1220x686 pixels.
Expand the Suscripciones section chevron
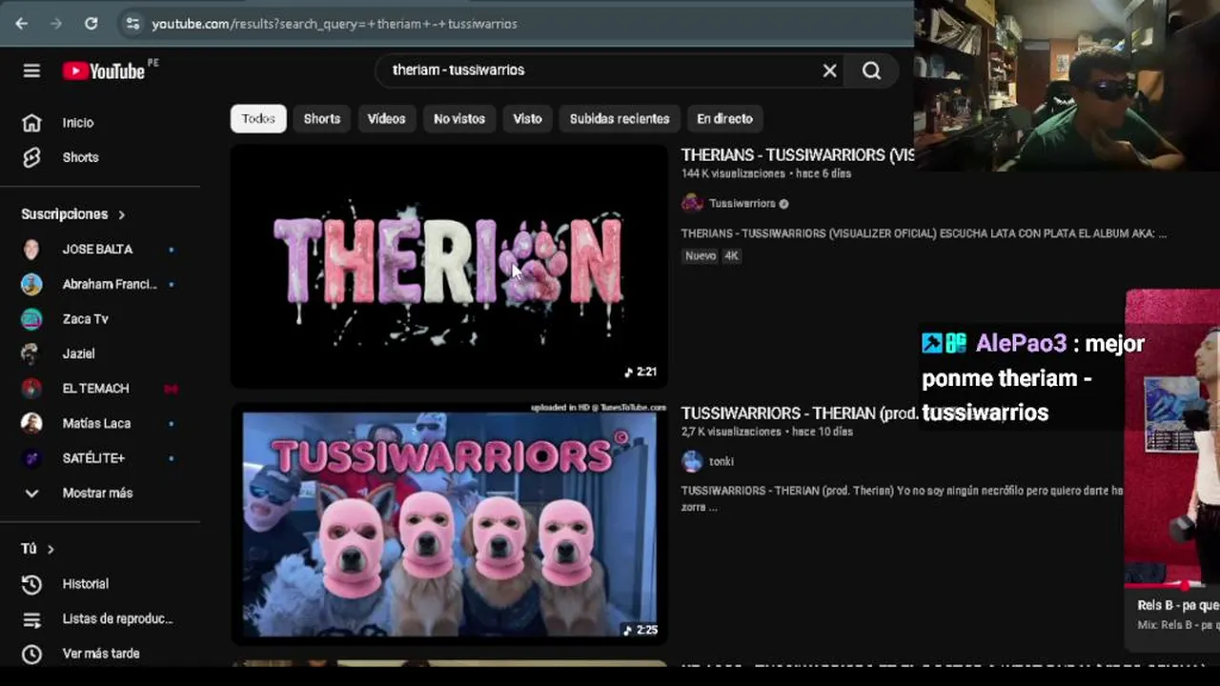click(121, 214)
